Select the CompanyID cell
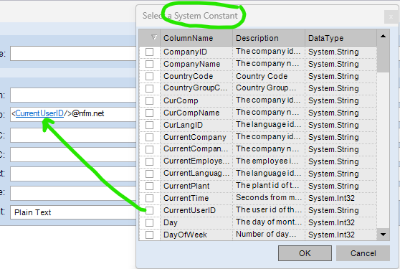The image size is (400, 269). click(196, 52)
